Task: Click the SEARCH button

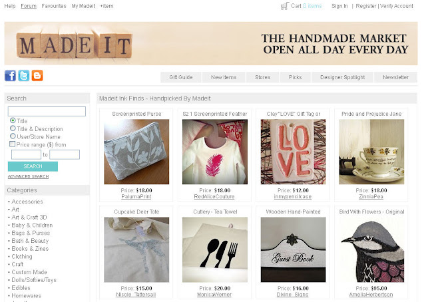Action: click(x=33, y=166)
